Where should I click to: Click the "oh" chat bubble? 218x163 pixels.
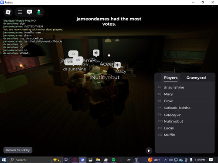click(78, 60)
